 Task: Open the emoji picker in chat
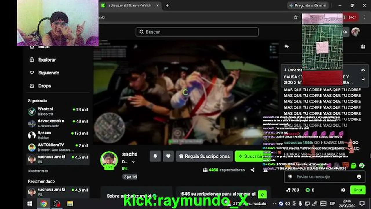(x=359, y=177)
